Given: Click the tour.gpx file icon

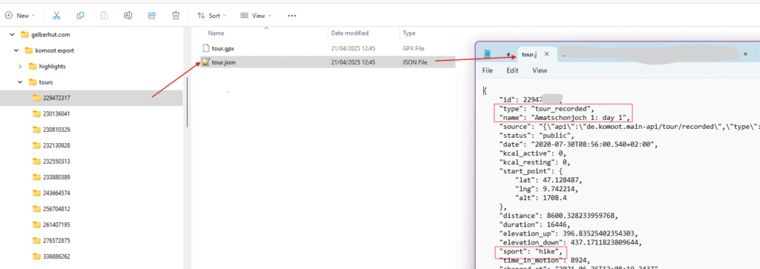Looking at the screenshot, I should coord(206,48).
